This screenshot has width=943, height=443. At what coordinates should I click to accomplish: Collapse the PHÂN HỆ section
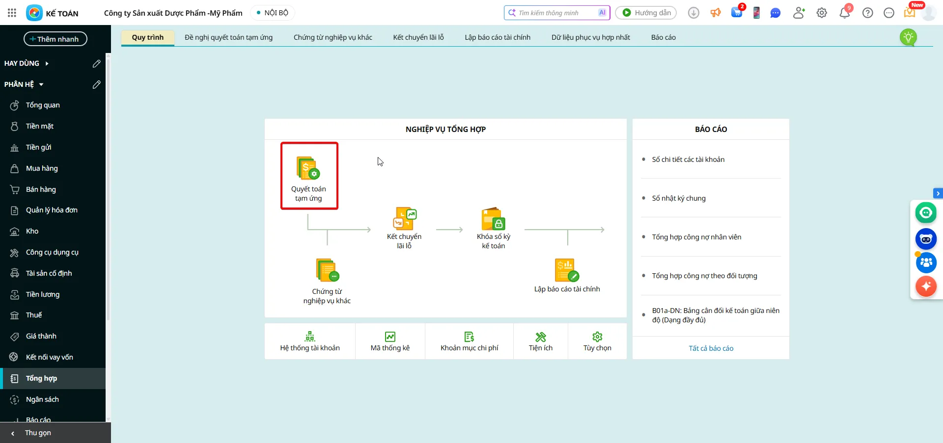click(x=41, y=84)
